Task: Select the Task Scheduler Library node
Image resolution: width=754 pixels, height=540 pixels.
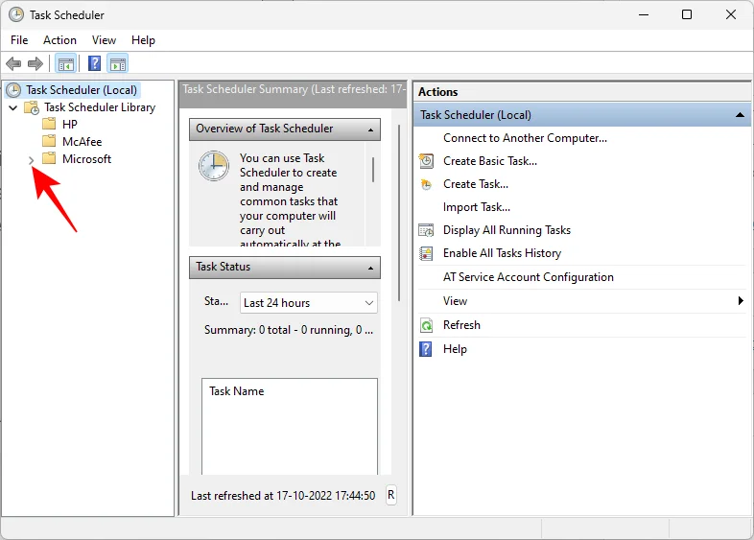Action: 99,107
